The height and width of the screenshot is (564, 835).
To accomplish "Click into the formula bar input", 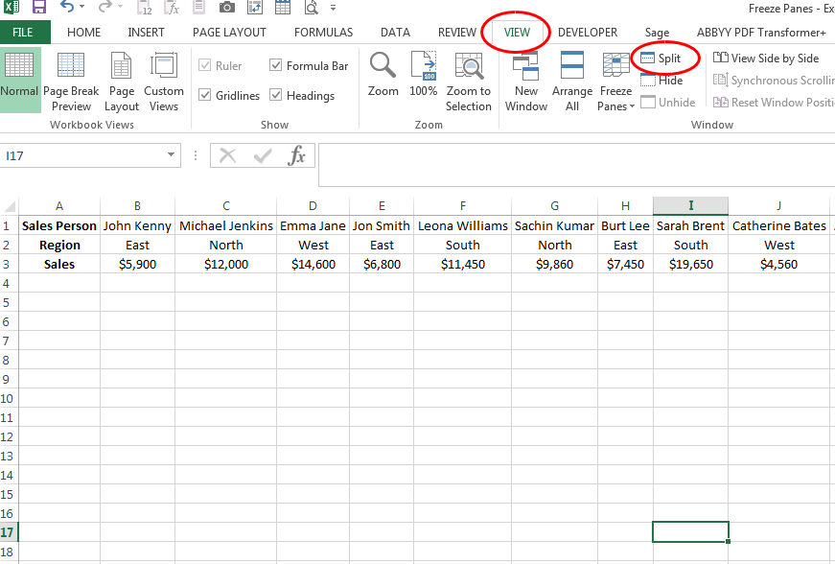I will coord(577,165).
